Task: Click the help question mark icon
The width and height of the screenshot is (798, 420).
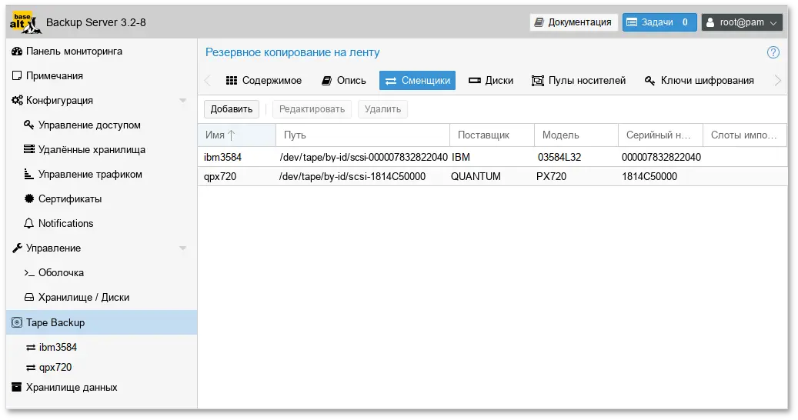Action: 773,53
